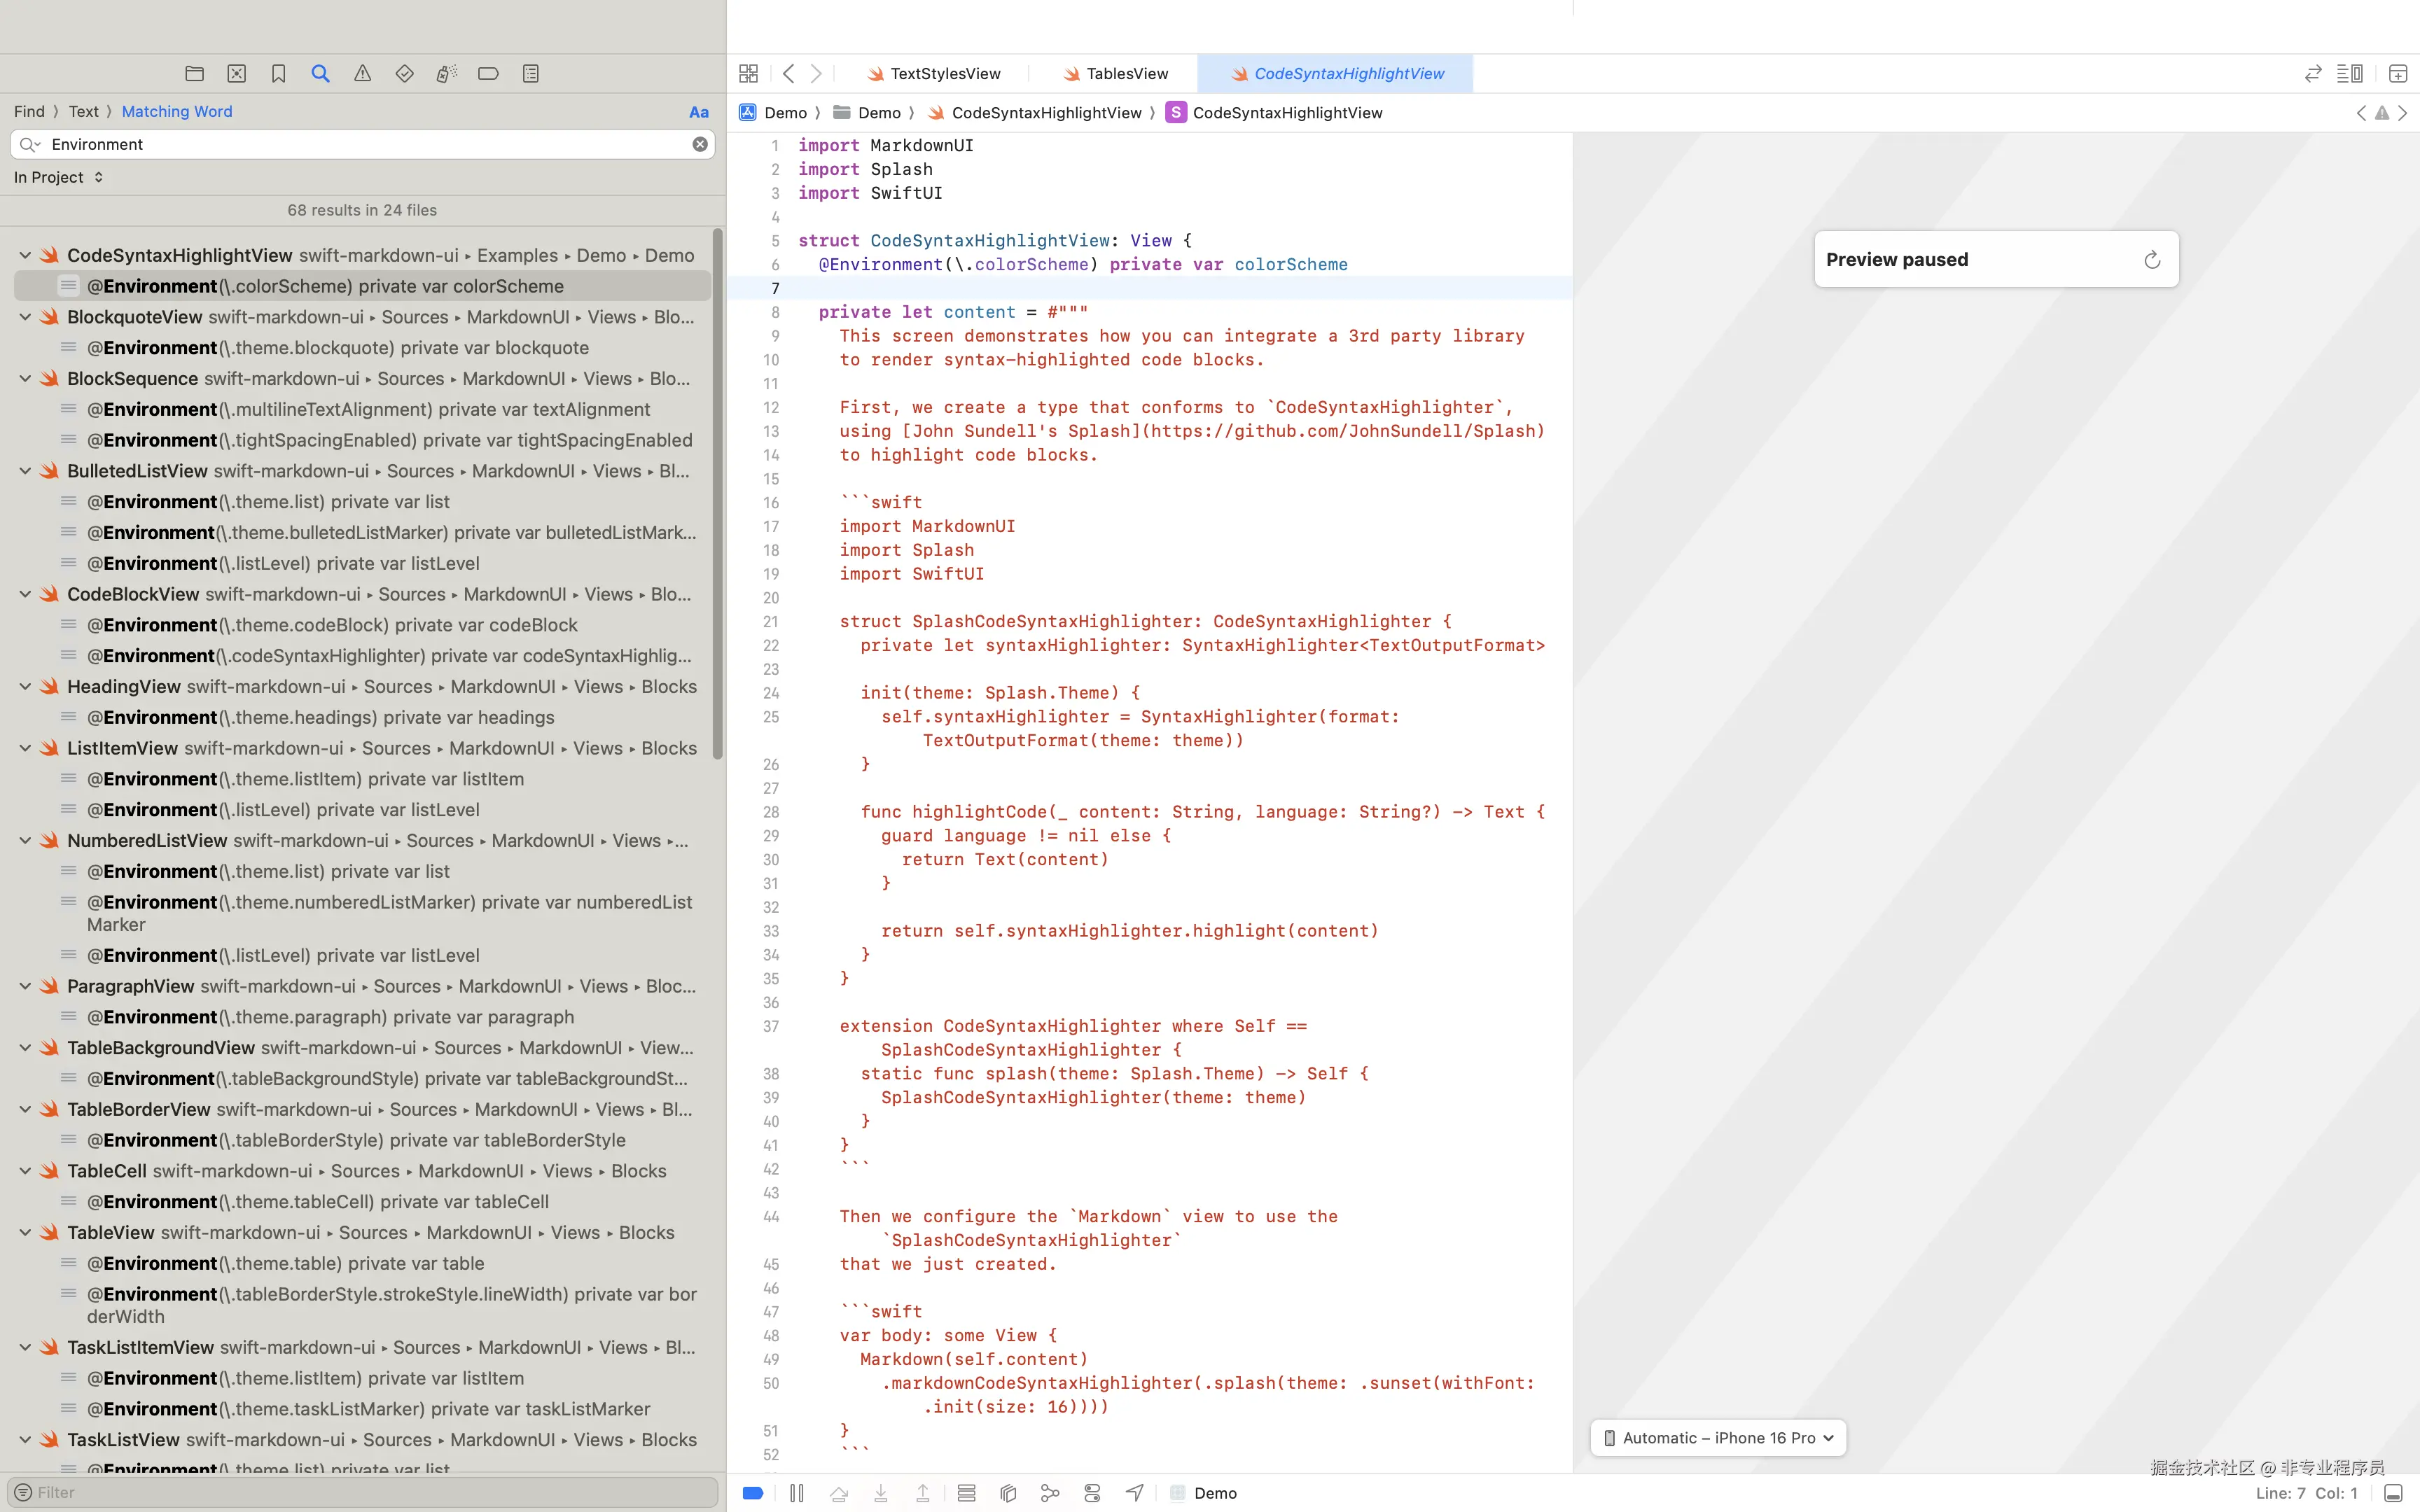Viewport: 2420px width, 1512px height.
Task: Toggle case sensitivity Aa option
Action: pyautogui.click(x=698, y=112)
